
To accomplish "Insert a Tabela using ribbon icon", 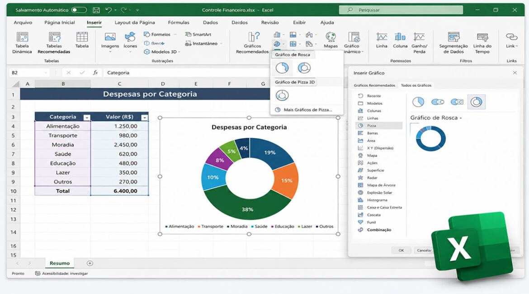I will click(82, 37).
